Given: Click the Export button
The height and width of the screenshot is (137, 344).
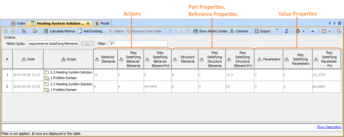Looking at the screenshot, I should click(263, 31).
